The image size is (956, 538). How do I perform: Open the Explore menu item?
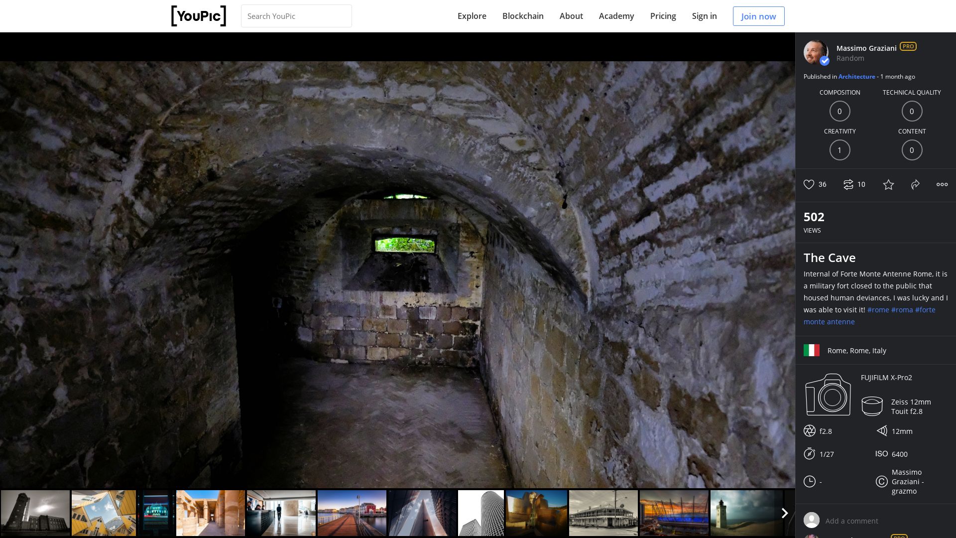(x=472, y=16)
